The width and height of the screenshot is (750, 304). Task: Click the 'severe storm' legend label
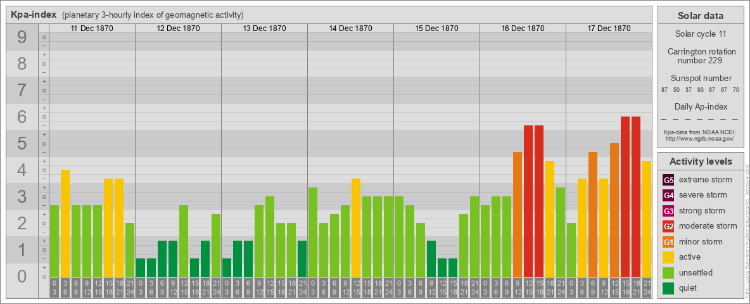(703, 195)
